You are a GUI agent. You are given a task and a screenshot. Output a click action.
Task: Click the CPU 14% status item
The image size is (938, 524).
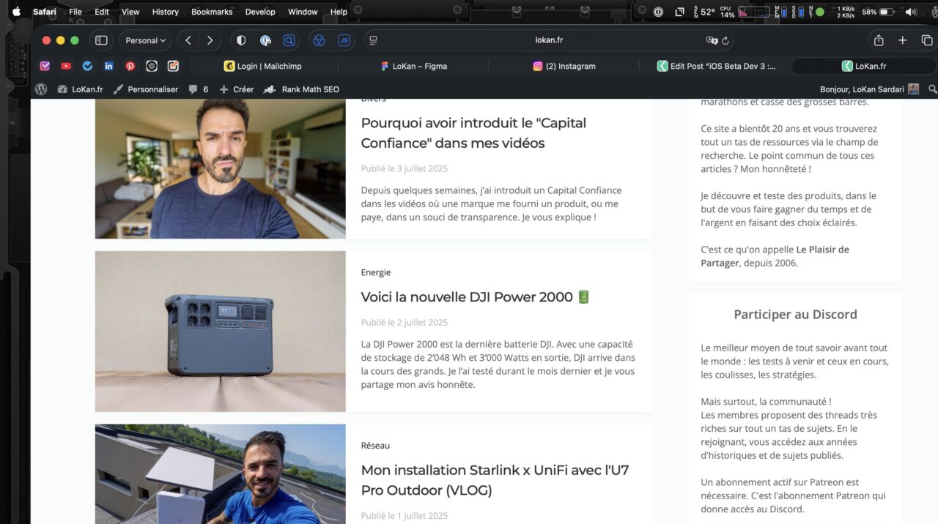727,12
